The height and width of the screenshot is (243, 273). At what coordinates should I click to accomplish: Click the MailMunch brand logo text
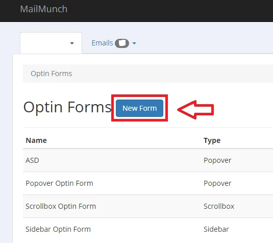[44, 9]
